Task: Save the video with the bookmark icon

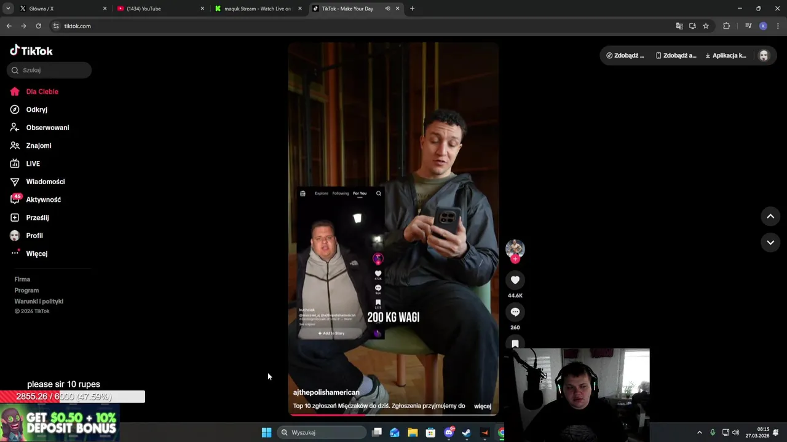Action: [515, 344]
